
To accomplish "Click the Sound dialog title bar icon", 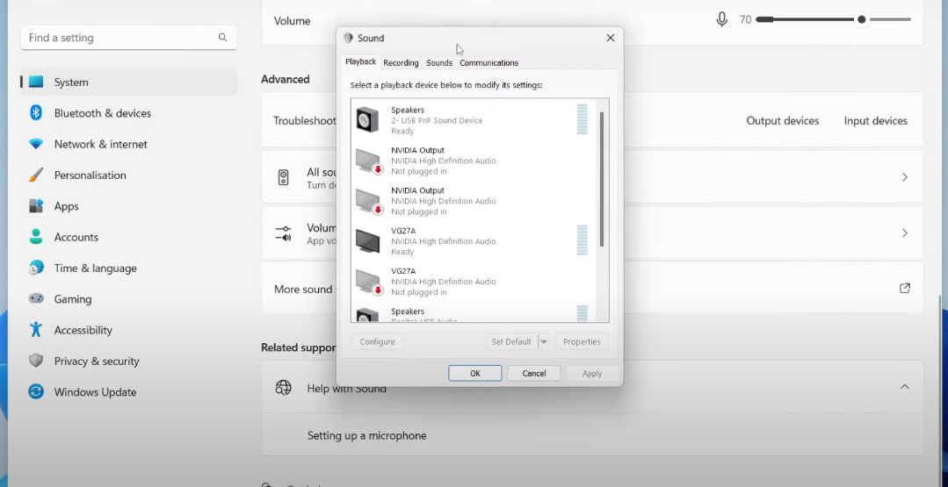I will [348, 38].
